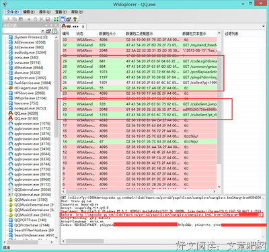Select [System Process] [0] in process tree
The width and height of the screenshot is (269, 252).
point(31,37)
